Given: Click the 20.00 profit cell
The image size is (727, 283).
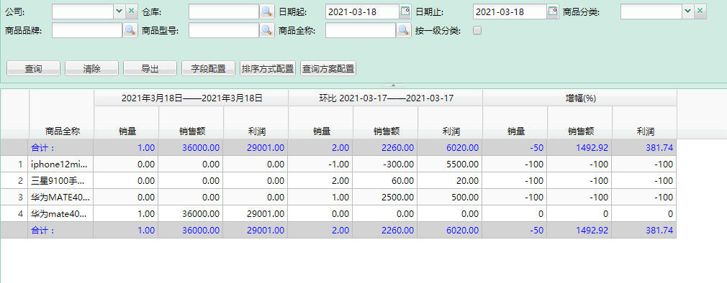Looking at the screenshot, I should point(450,181).
